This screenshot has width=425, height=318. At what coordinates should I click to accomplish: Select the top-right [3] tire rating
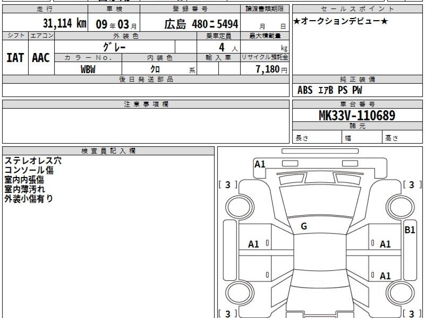412,184
